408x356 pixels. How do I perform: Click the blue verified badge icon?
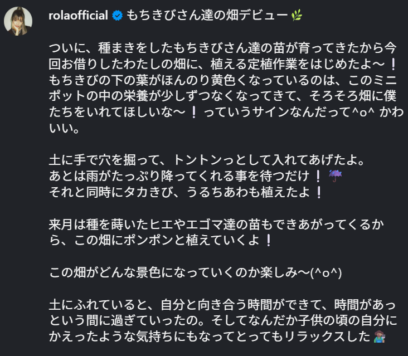click(117, 16)
